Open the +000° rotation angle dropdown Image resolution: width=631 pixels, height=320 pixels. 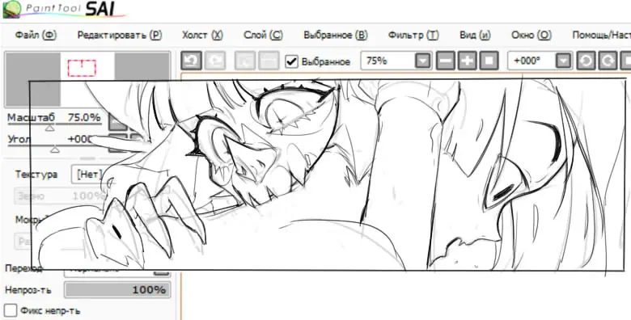click(x=563, y=61)
